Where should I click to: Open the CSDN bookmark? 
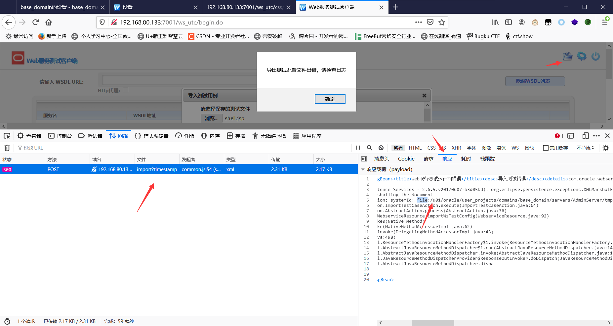[218, 36]
